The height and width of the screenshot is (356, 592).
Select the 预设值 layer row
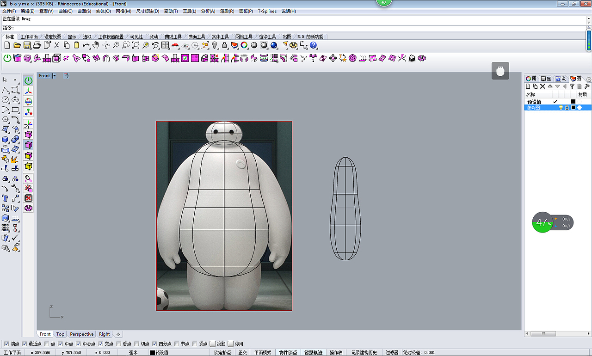tap(557, 102)
